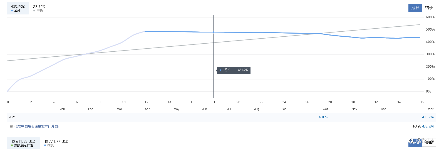Toggle the 成长 438.59% series legend

click(18, 8)
